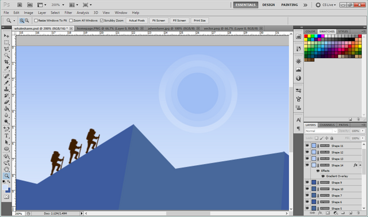
Task: Toggle Quick Mask mode icon
Action: click(x=6, y=197)
